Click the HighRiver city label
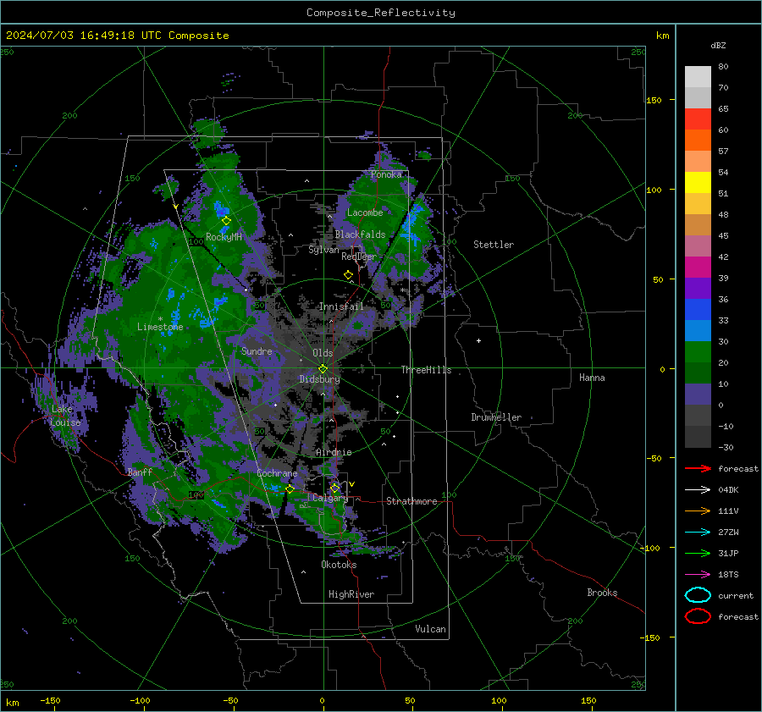Viewport: 762px width, 712px height. click(351, 594)
